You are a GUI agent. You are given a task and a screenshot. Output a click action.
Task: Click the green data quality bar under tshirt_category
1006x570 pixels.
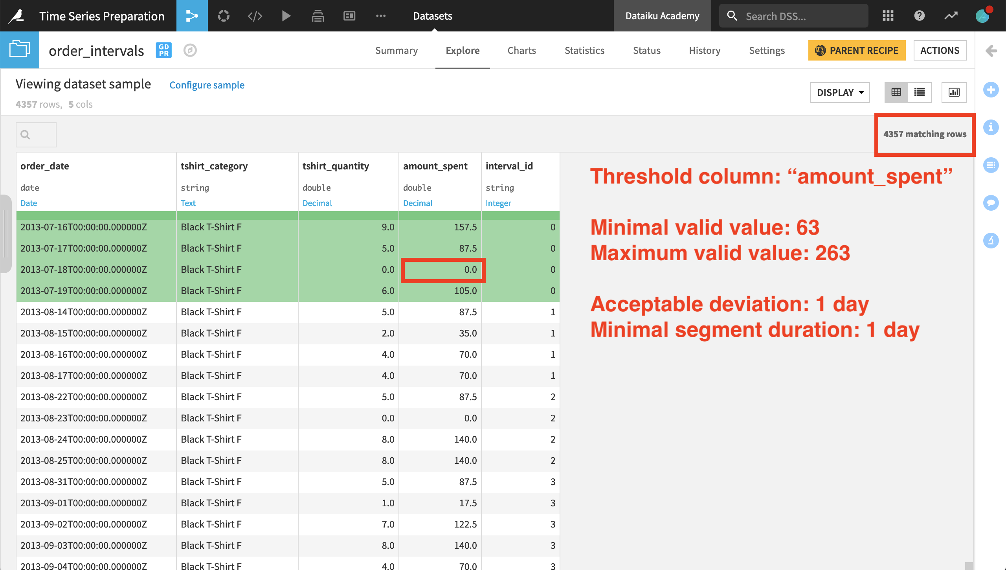[x=237, y=215]
